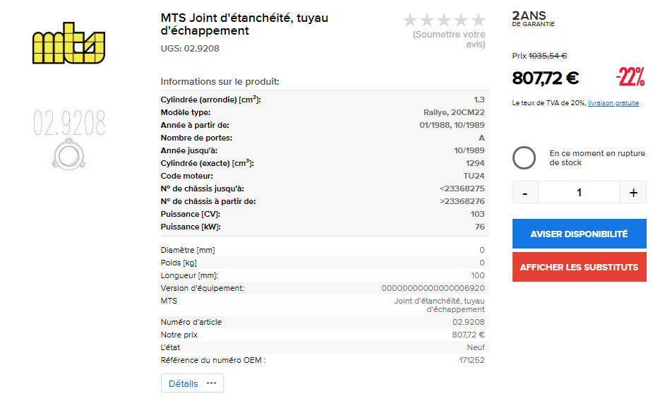This screenshot has width=653, height=401.
Task: Click the out-of-stock circle indicator
Action: 524,158
